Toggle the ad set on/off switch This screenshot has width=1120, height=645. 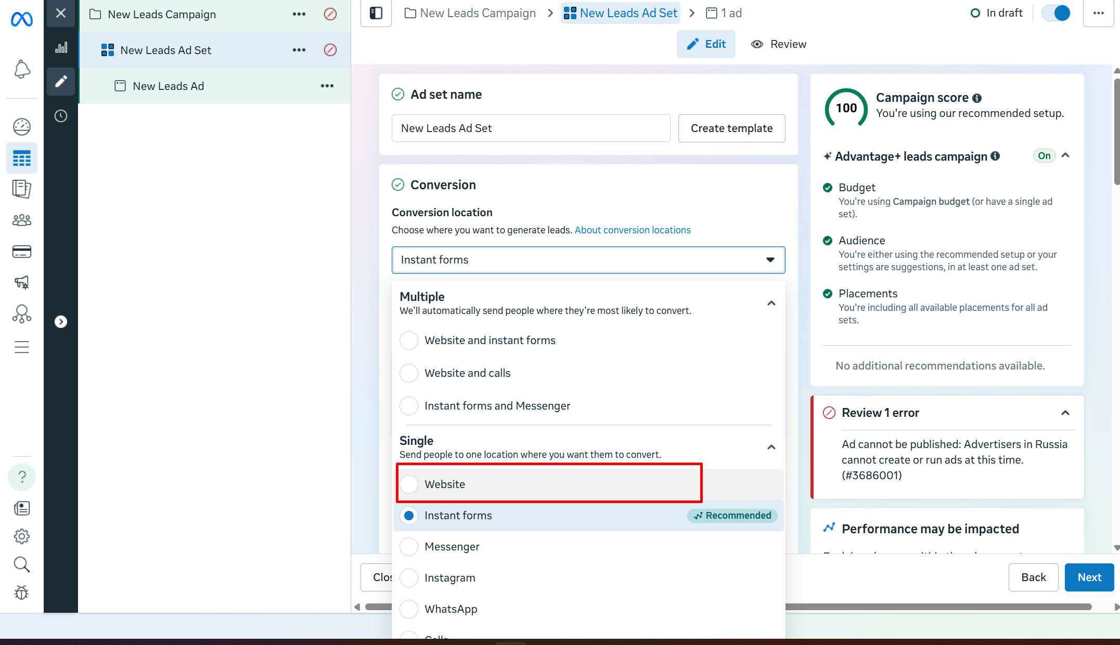coord(1056,13)
